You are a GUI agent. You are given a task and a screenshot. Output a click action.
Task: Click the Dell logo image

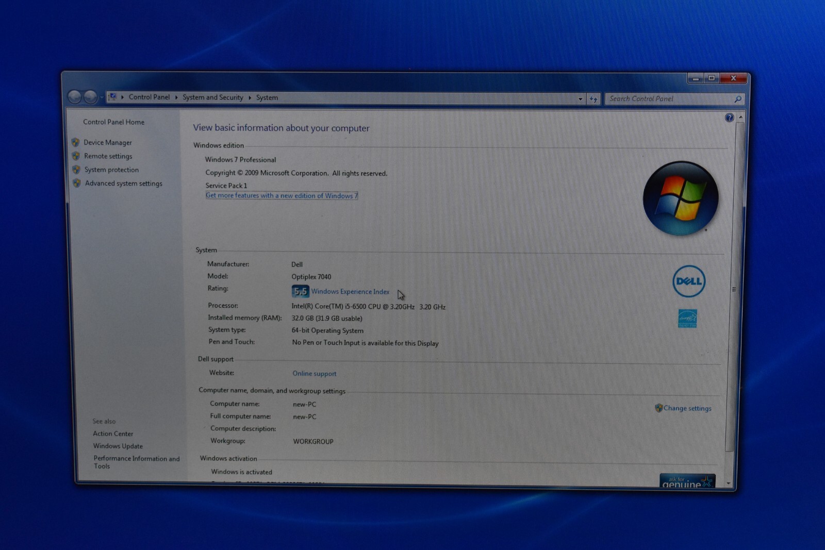pos(689,281)
